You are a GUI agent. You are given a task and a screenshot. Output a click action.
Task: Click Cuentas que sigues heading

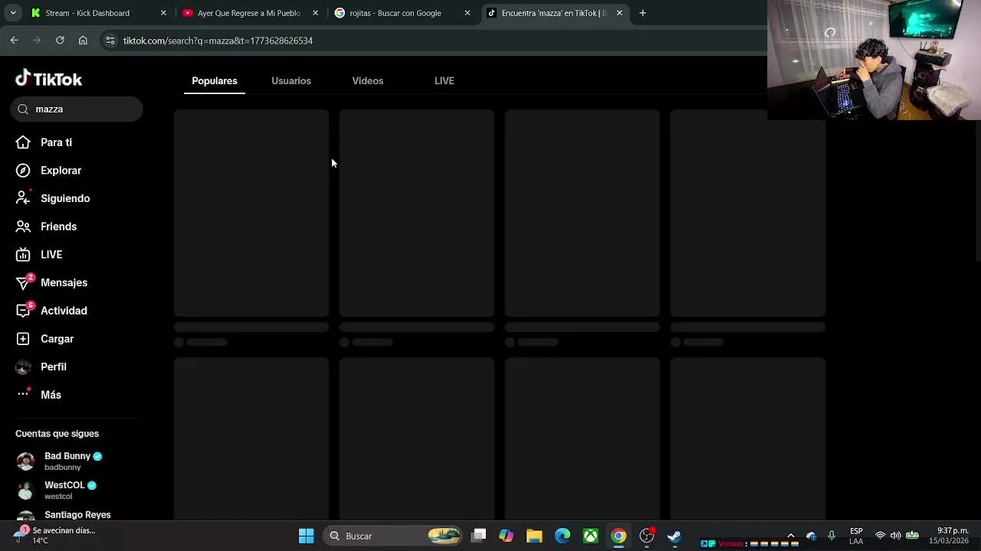click(x=57, y=433)
